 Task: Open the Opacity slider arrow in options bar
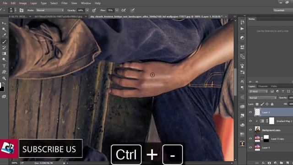pos(87,10)
